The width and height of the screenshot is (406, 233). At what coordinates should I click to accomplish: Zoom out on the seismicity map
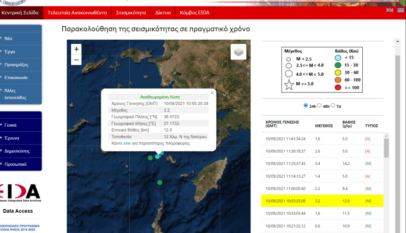(77, 60)
